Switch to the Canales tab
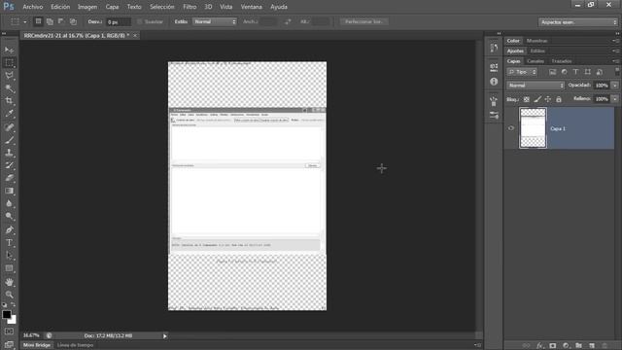This screenshot has height=350, width=622. [x=536, y=61]
